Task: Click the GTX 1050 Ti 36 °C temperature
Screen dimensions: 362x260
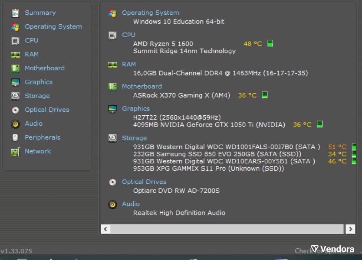Action: [303, 125]
